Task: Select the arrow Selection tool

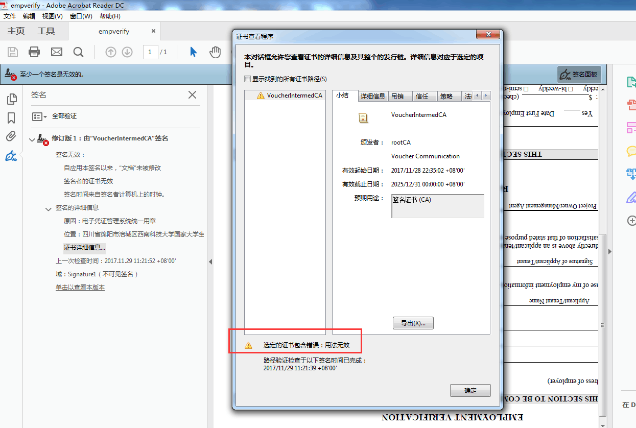Action: tap(193, 52)
